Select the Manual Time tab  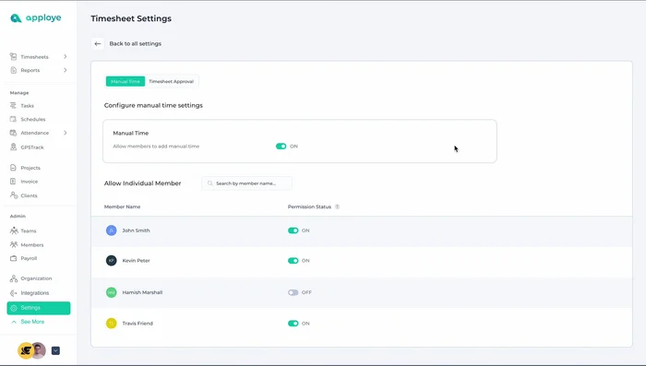coord(126,81)
